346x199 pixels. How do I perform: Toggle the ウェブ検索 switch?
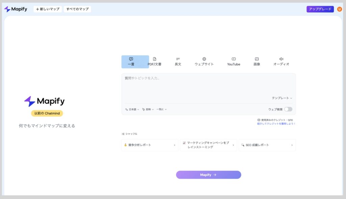(x=288, y=109)
